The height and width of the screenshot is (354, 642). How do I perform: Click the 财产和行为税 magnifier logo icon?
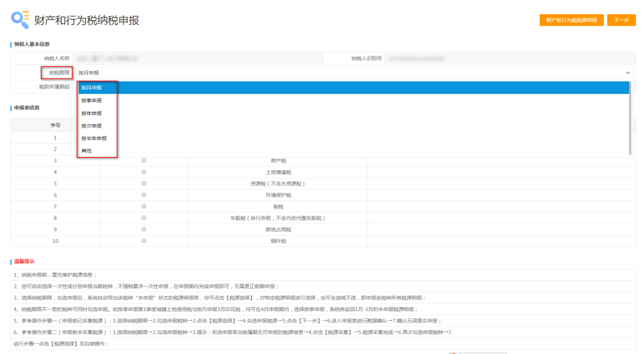tap(20, 20)
